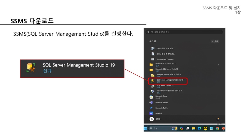Click the 뒤로 back button
Screen dimensions: 246x138
[x=215, y=41]
